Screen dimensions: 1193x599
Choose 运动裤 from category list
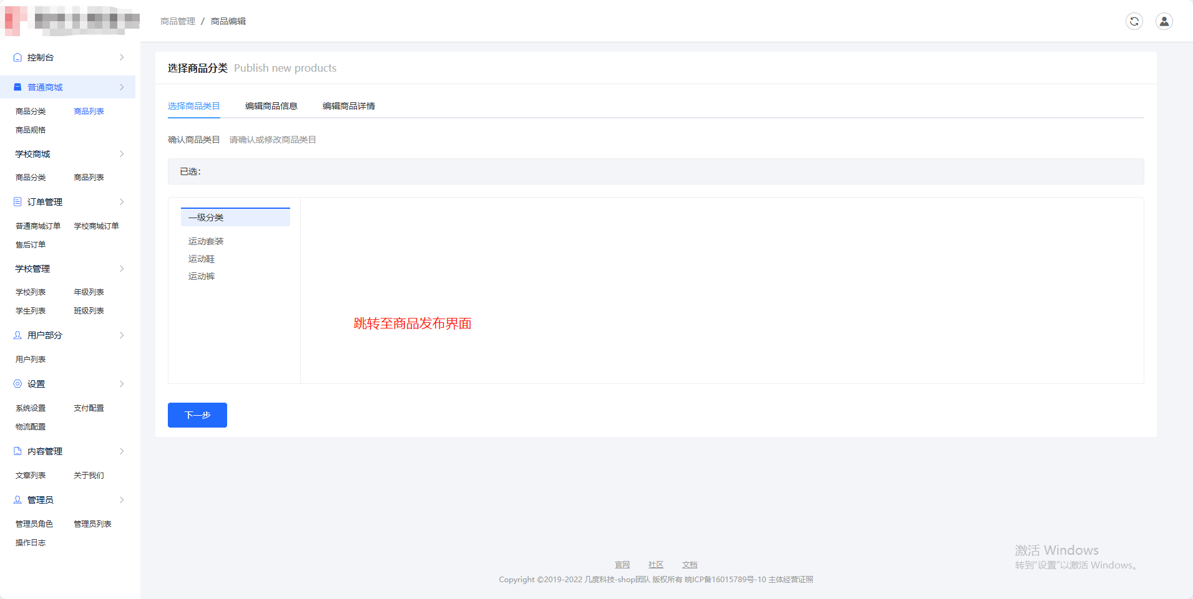click(x=201, y=276)
